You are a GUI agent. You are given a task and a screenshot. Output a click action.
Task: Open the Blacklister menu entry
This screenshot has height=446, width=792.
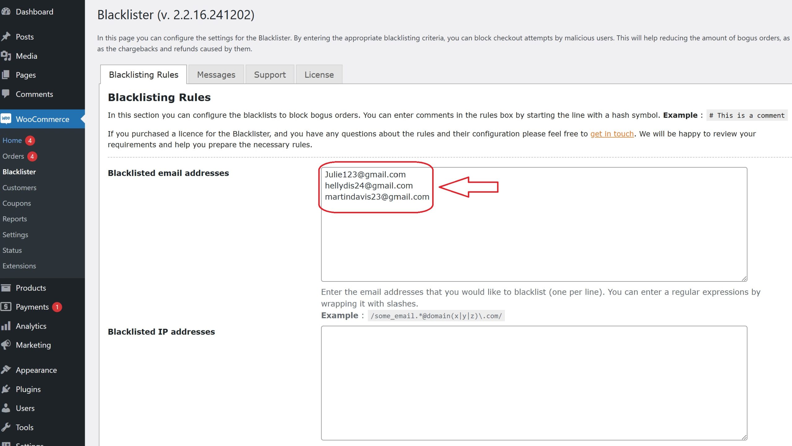coord(19,172)
